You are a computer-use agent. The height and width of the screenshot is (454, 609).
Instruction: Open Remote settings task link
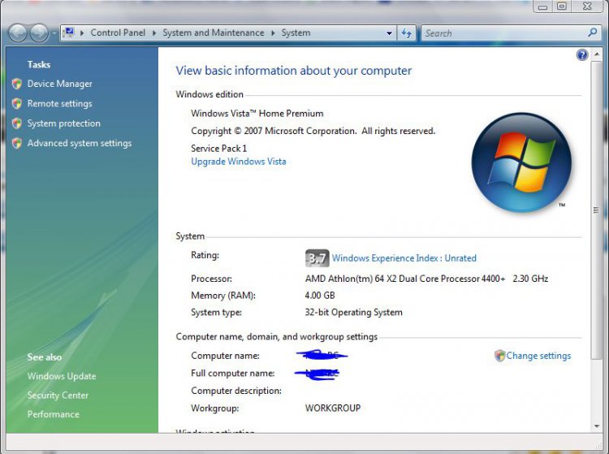(60, 103)
